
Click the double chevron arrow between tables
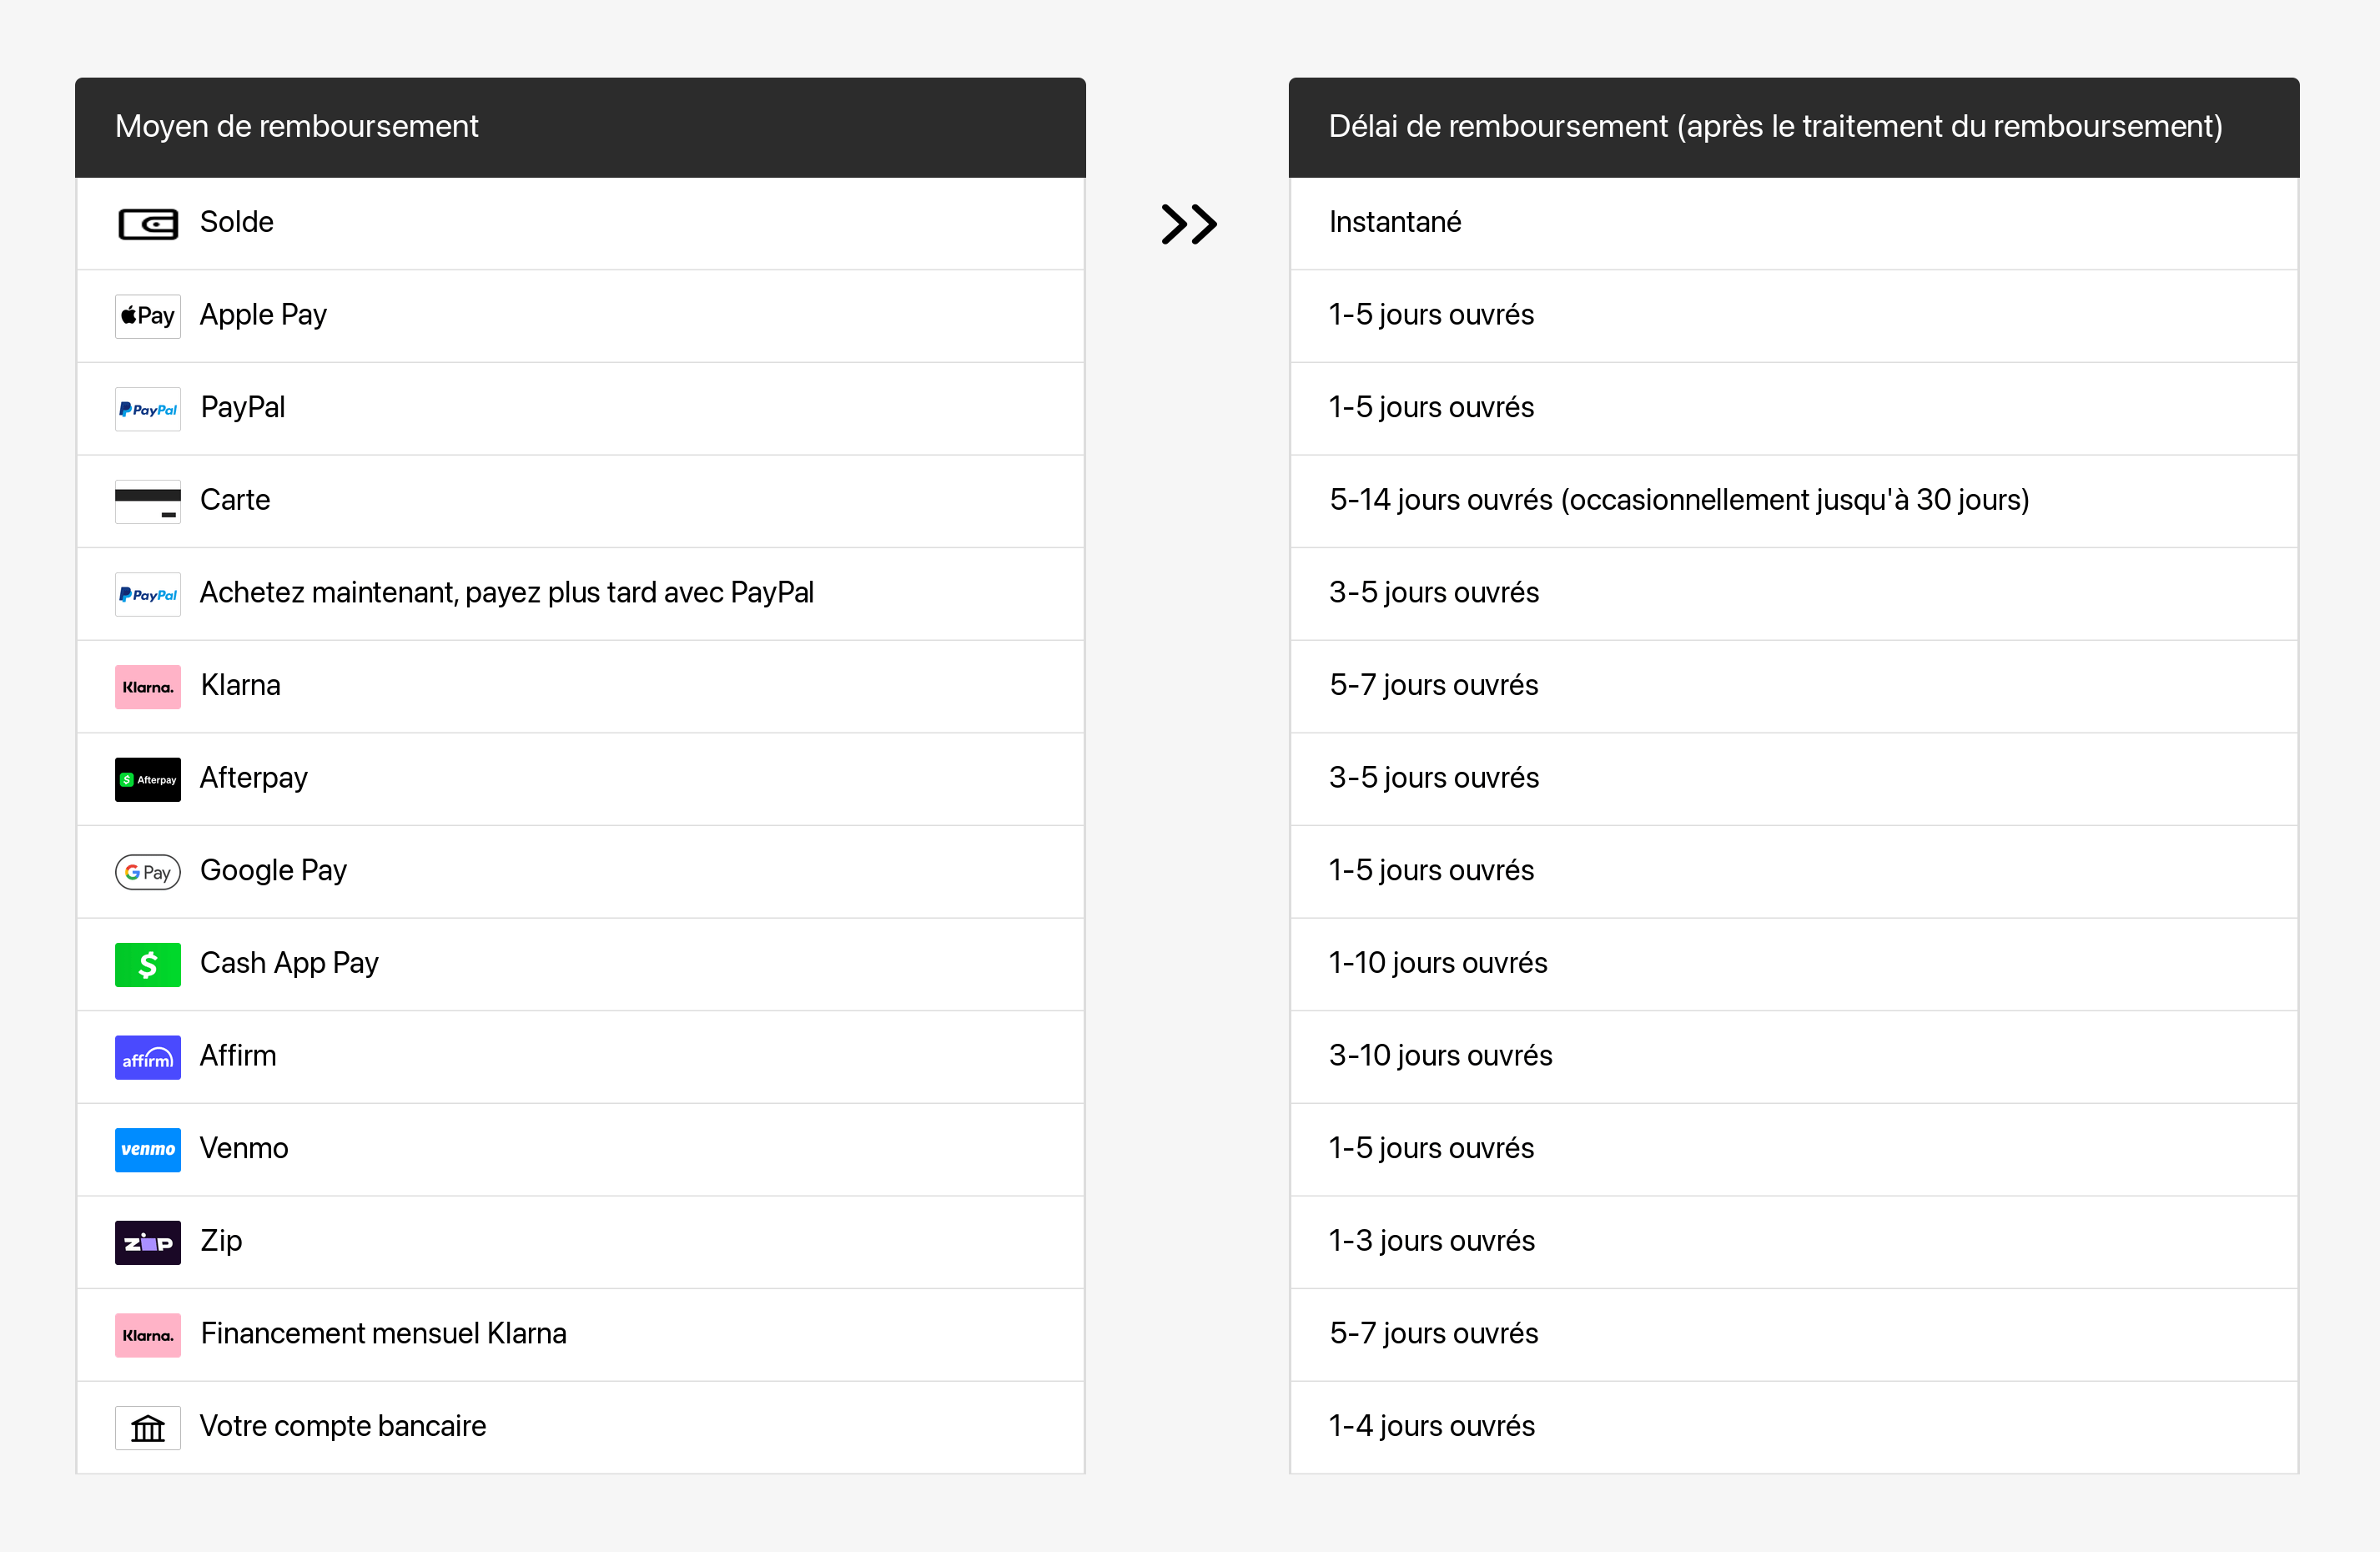tap(1189, 224)
